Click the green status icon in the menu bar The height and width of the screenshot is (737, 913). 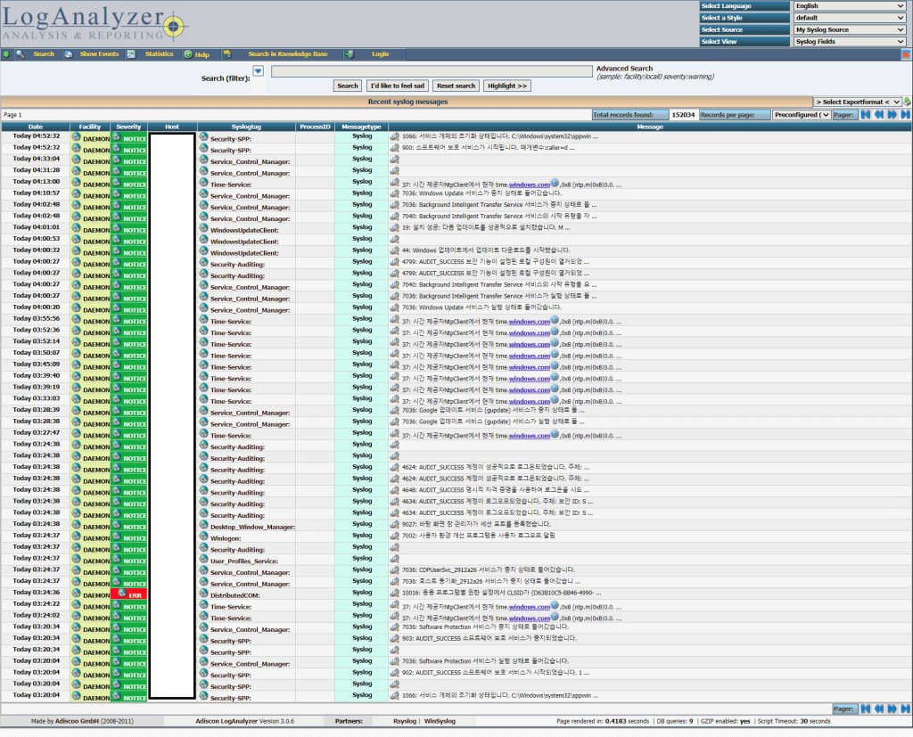pos(6,54)
